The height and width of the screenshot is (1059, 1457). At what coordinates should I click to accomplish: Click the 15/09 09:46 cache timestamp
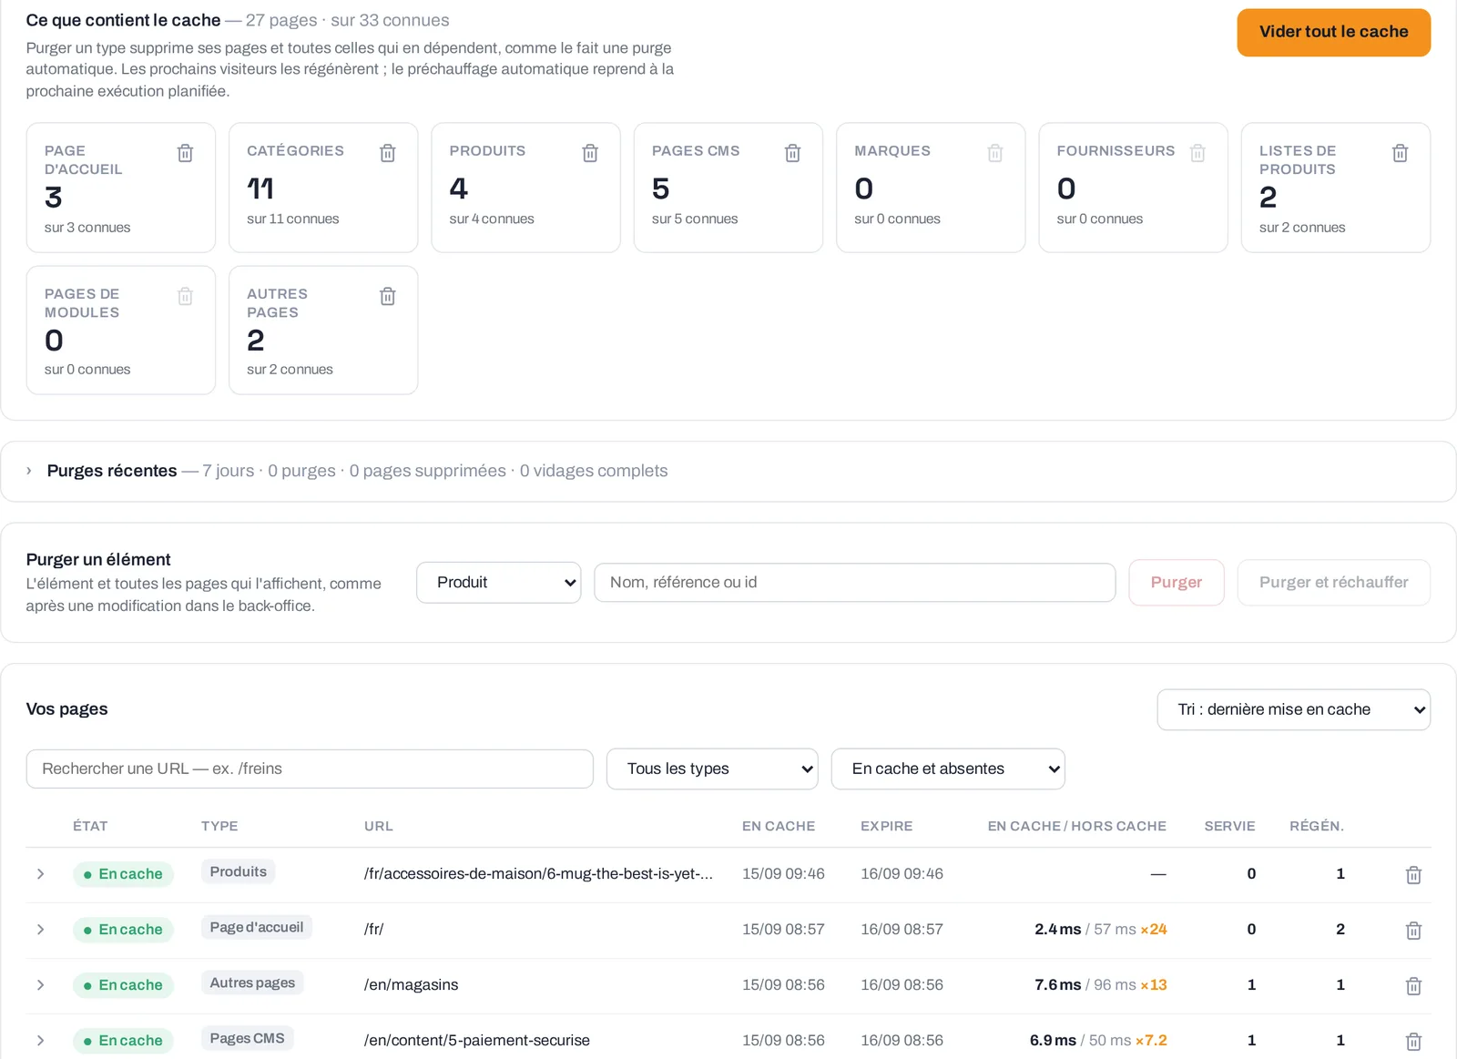click(x=783, y=874)
